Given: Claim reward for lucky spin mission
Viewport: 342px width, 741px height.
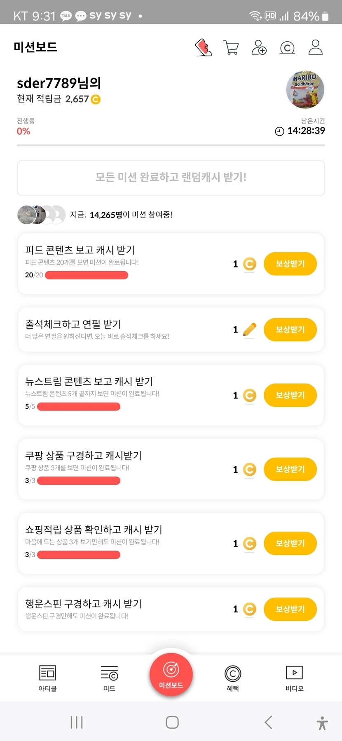Looking at the screenshot, I should pos(290,609).
